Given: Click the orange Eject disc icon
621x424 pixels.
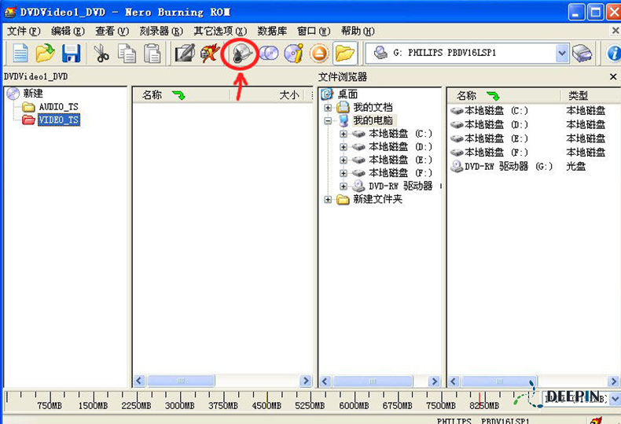Looking at the screenshot, I should point(318,53).
